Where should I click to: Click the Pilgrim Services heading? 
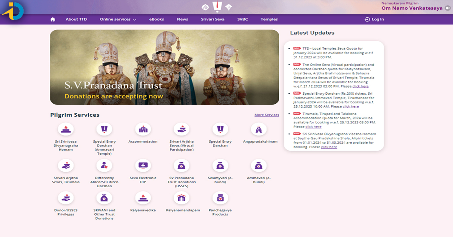[x=75, y=115]
